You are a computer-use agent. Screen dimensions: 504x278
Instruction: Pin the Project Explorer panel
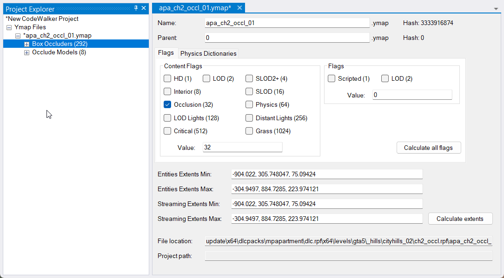[x=136, y=8]
